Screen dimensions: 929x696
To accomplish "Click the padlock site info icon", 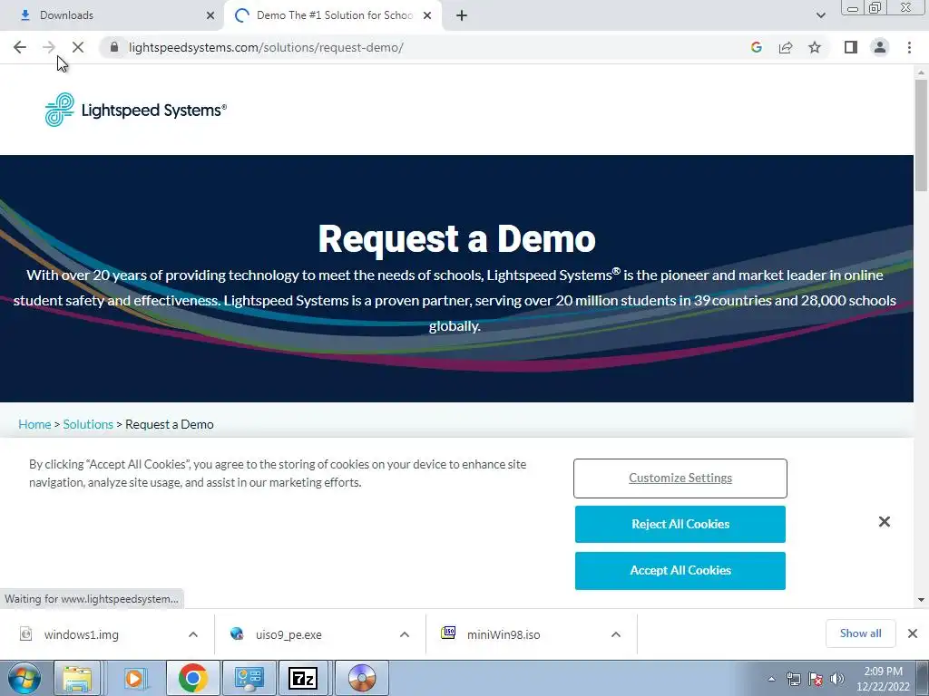I will (x=114, y=47).
